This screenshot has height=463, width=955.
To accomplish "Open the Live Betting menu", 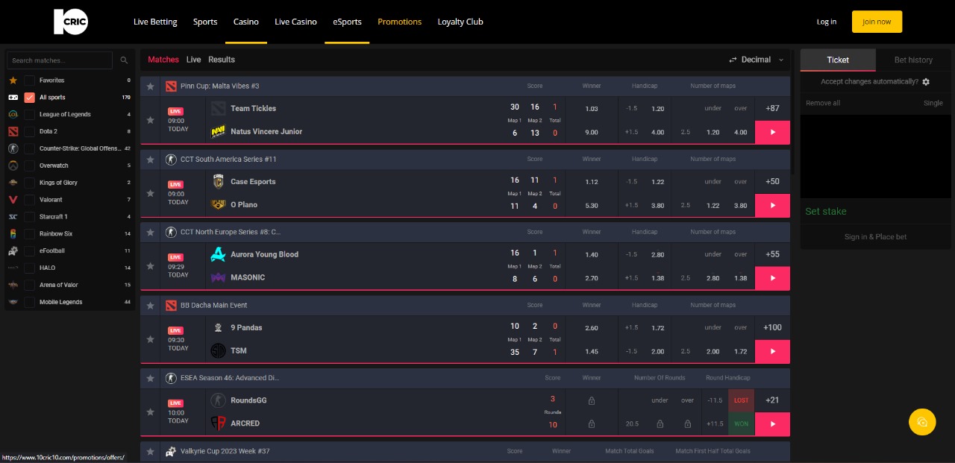I will pos(155,22).
